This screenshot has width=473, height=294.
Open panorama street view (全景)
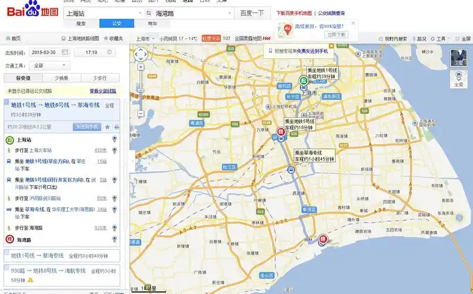(458, 79)
